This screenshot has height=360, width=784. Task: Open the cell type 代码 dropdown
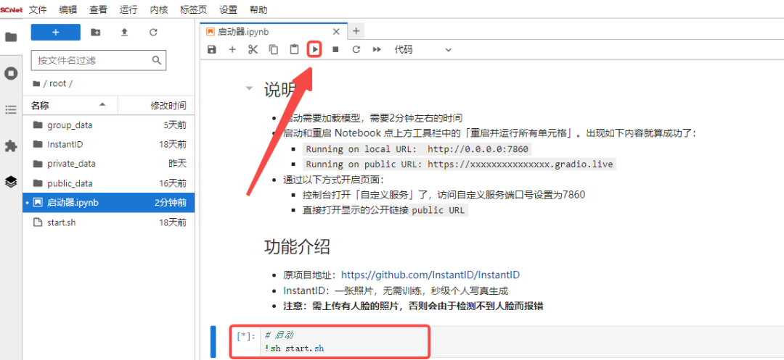(x=422, y=49)
